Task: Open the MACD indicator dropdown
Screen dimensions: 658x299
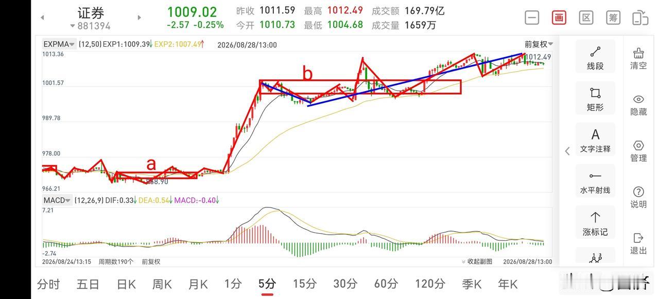Action: click(x=57, y=200)
